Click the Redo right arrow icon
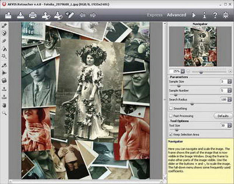This screenshot has height=184, width=234. coord(93,15)
